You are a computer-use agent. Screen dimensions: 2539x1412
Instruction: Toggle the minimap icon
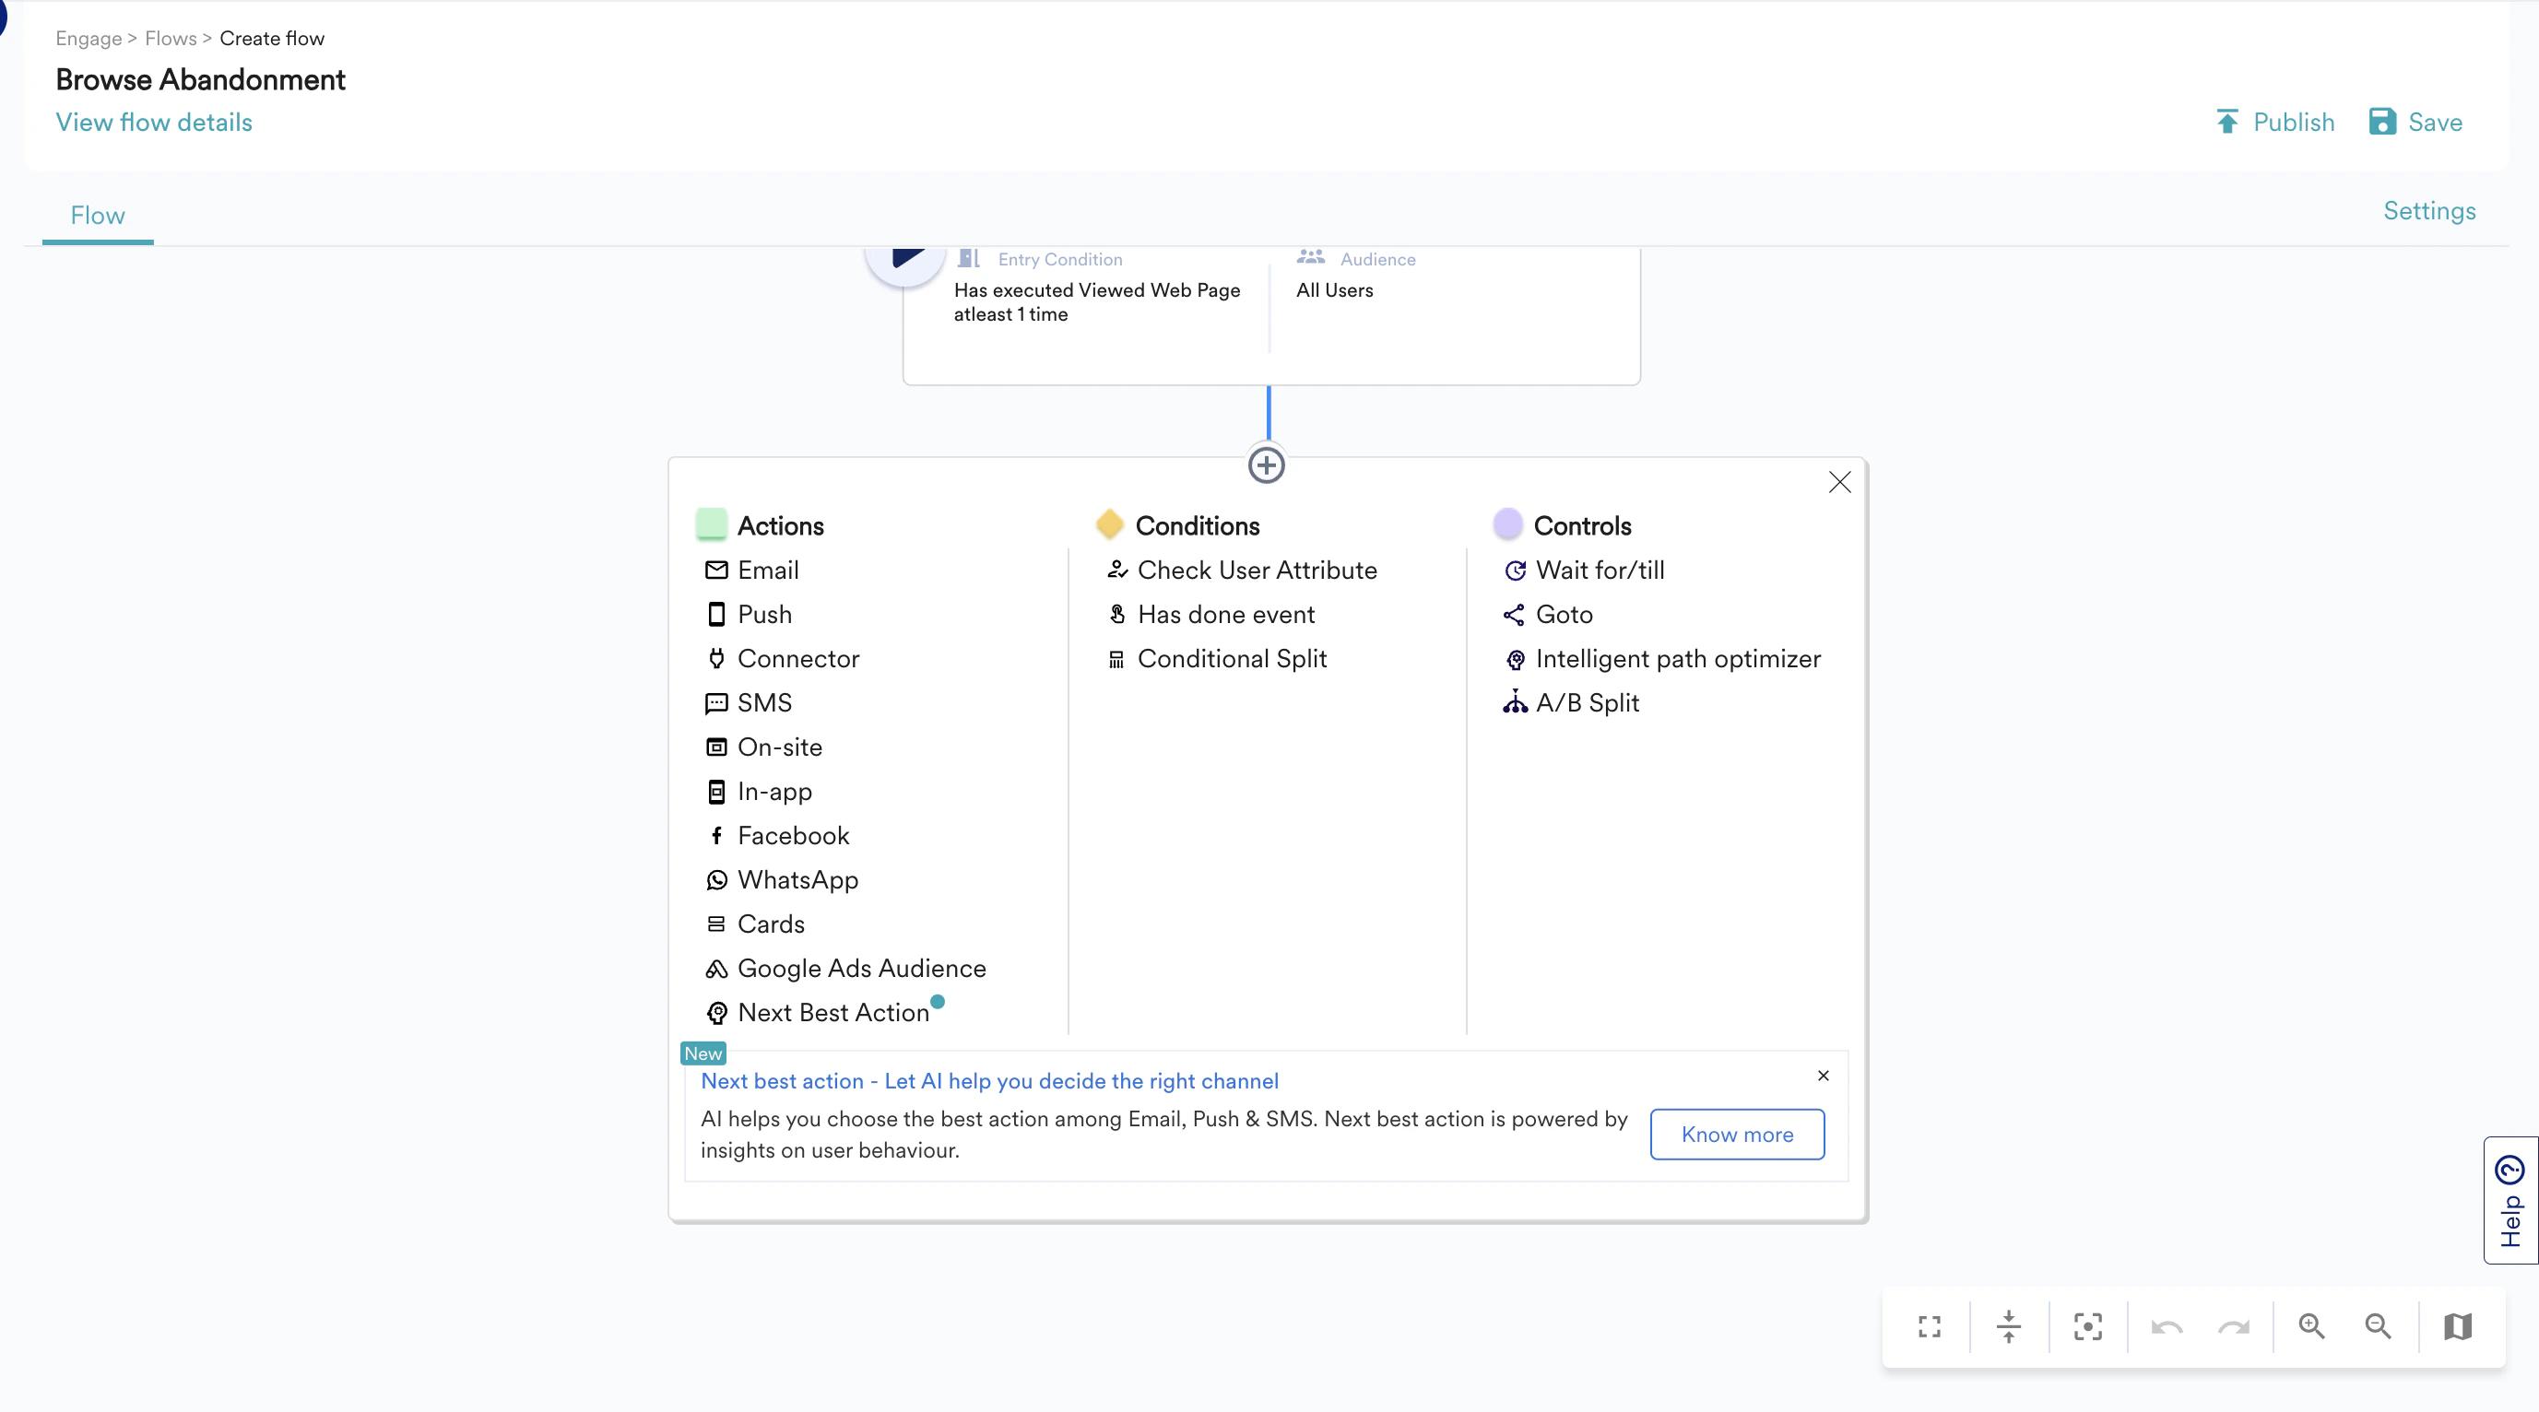(2458, 1326)
